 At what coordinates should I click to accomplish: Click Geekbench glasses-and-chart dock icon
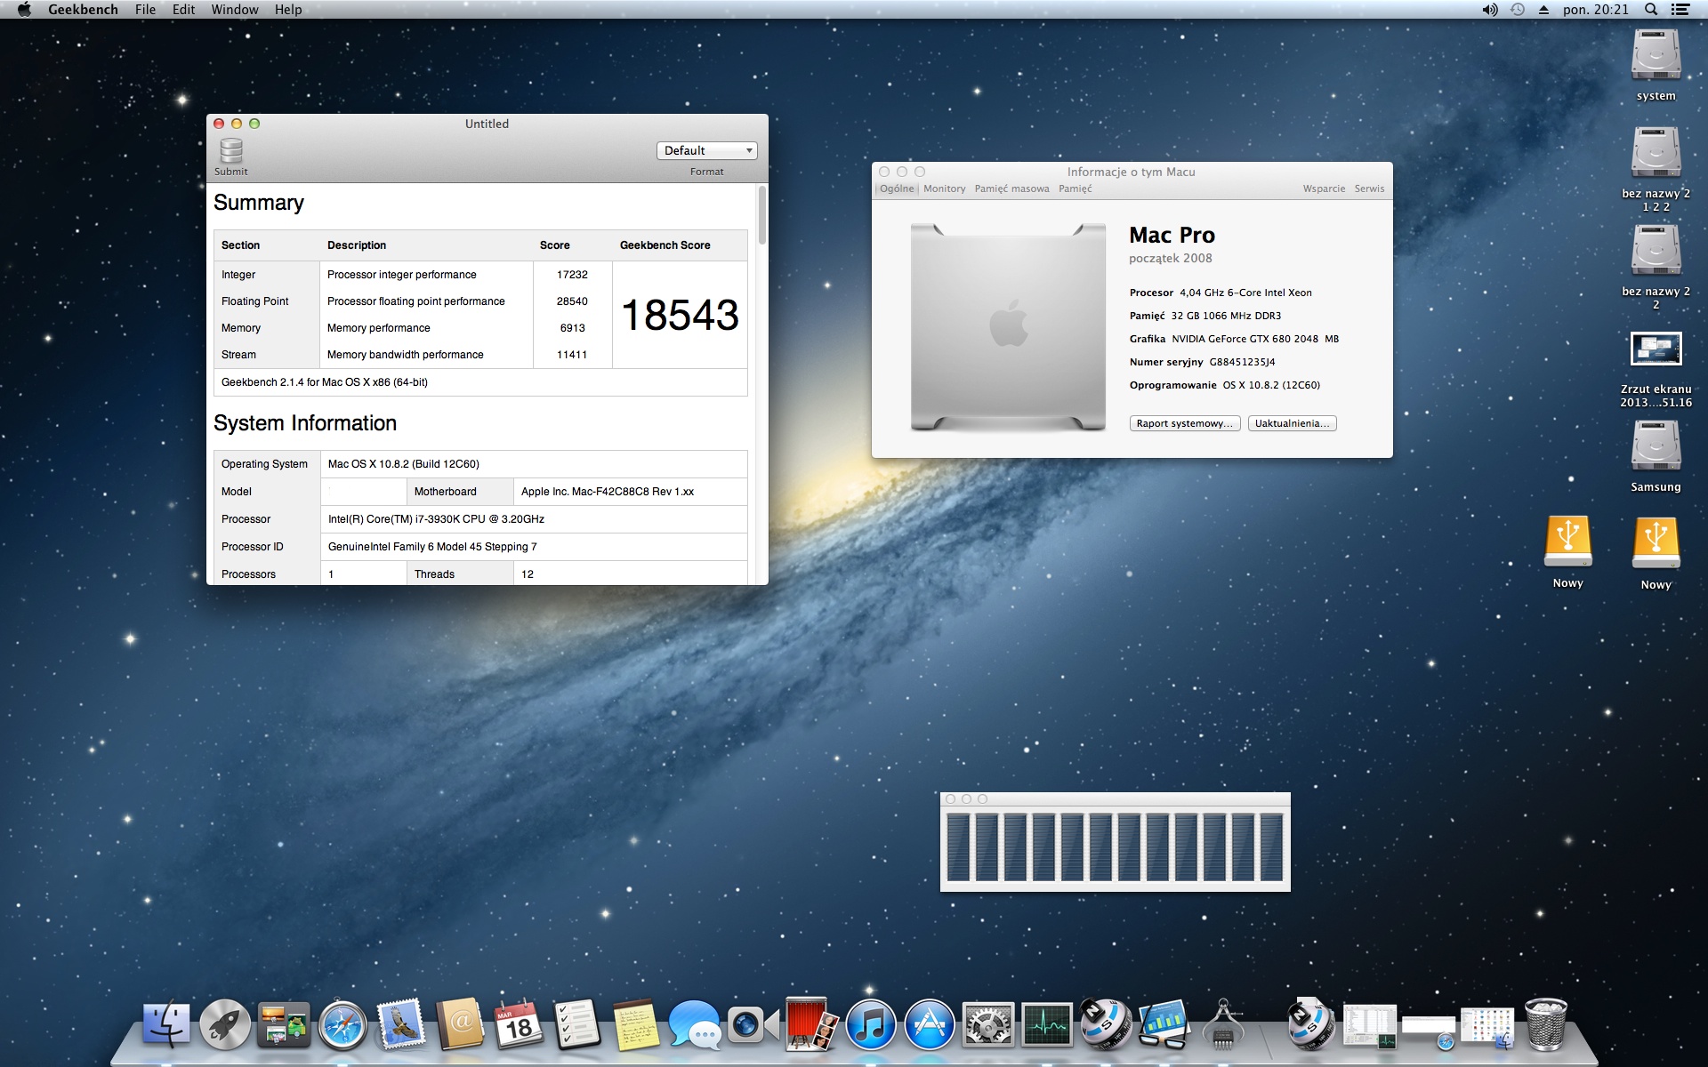[x=1164, y=1025]
